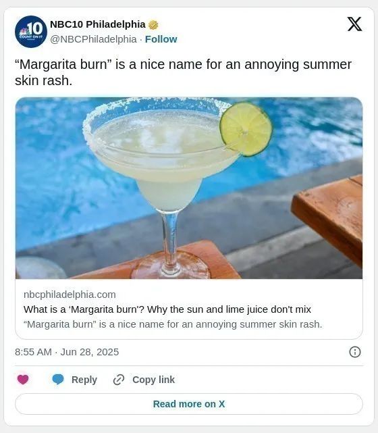Open the margarita glass photo
This screenshot has width=378, height=433.
189,188
